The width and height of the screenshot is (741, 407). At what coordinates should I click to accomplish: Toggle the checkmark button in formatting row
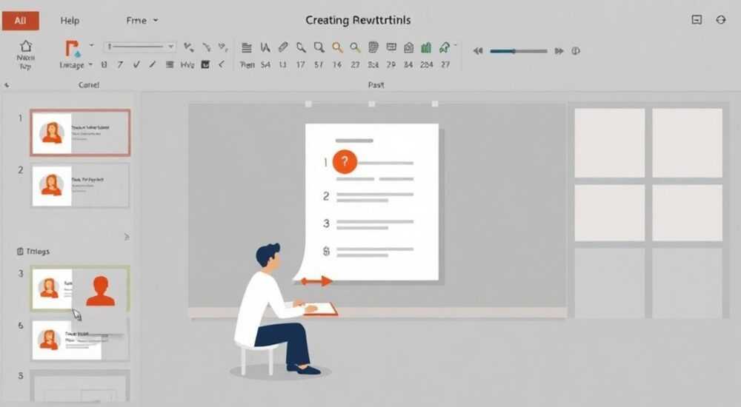[136, 64]
